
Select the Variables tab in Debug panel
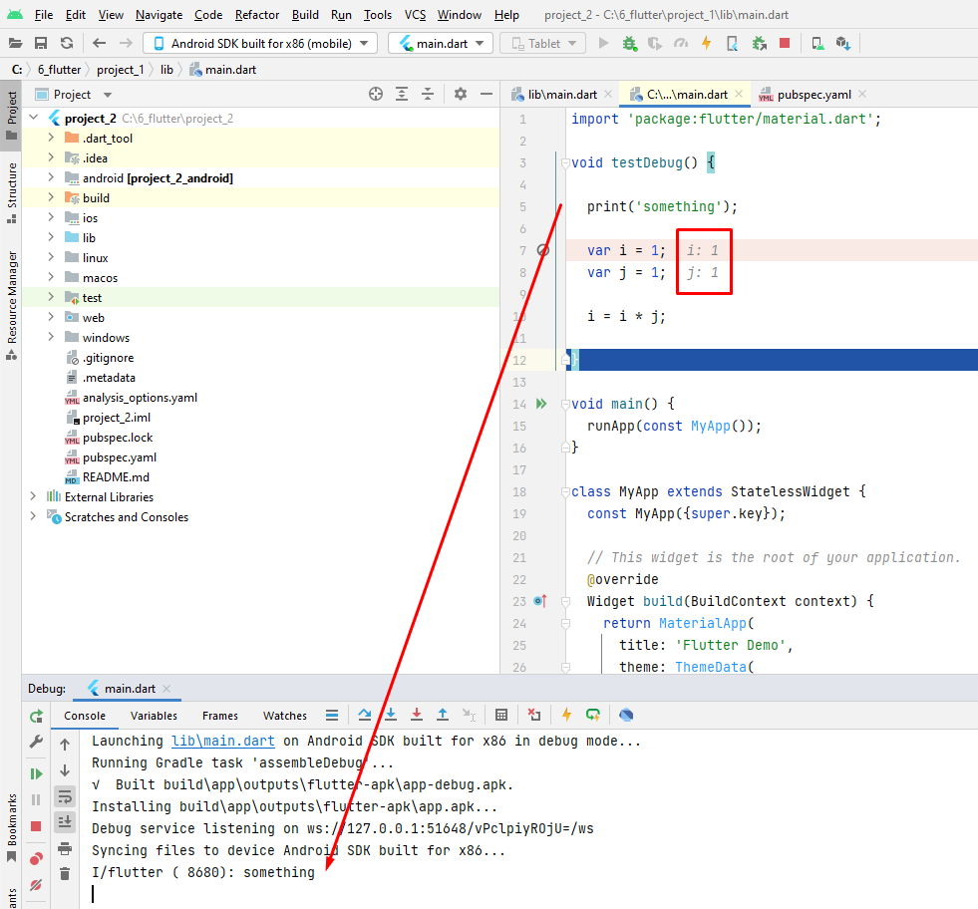click(154, 715)
